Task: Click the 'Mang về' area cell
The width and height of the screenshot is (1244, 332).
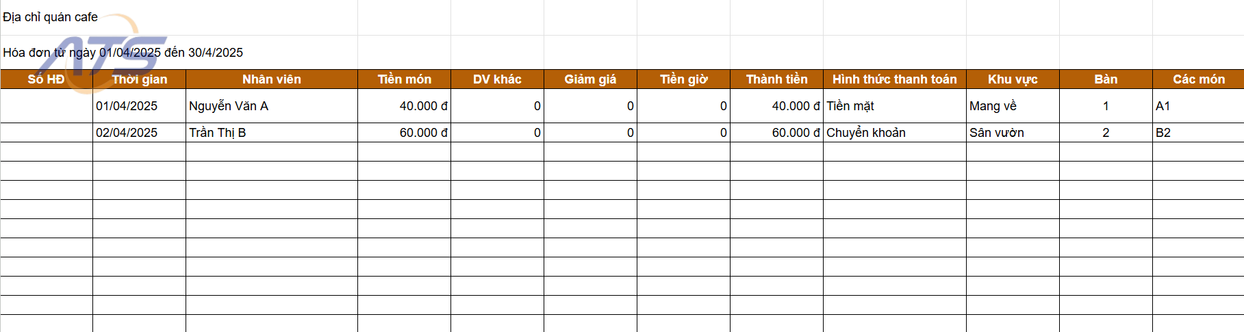Action: tap(1013, 106)
